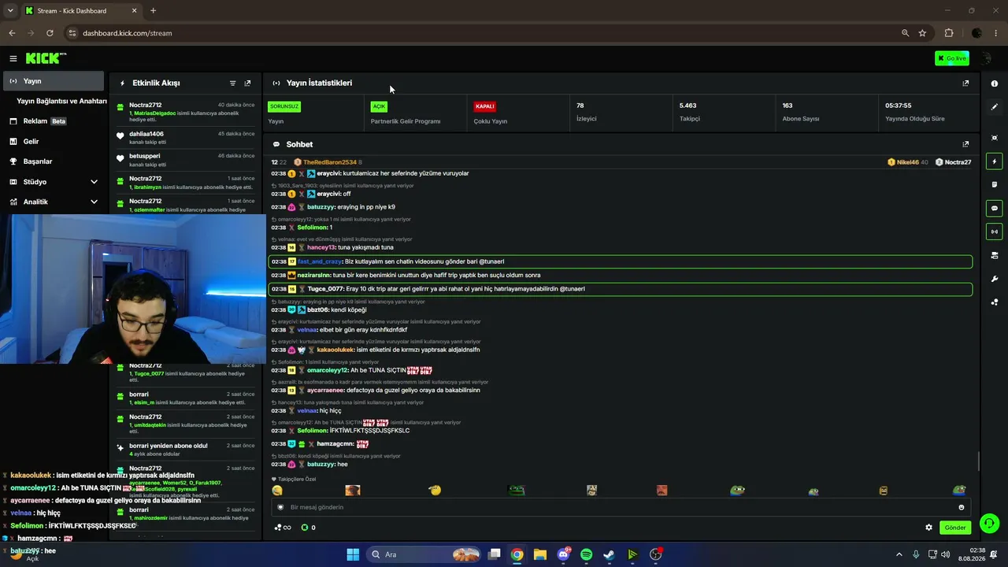Click the 05:37:55 uptime value
The image size is (1008, 567).
(x=899, y=106)
